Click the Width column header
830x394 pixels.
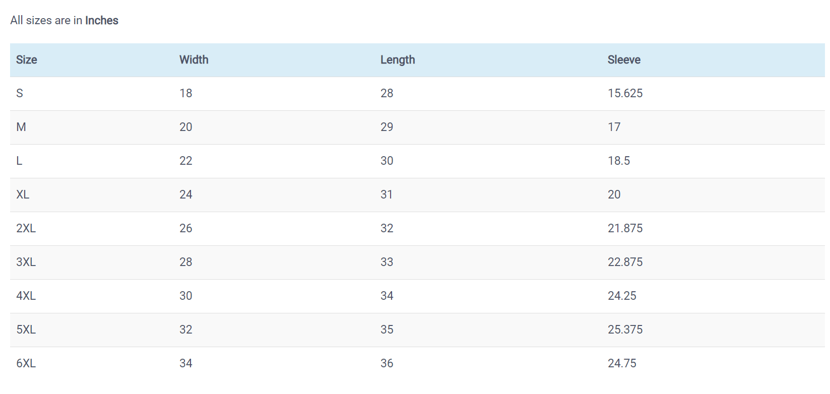point(194,60)
